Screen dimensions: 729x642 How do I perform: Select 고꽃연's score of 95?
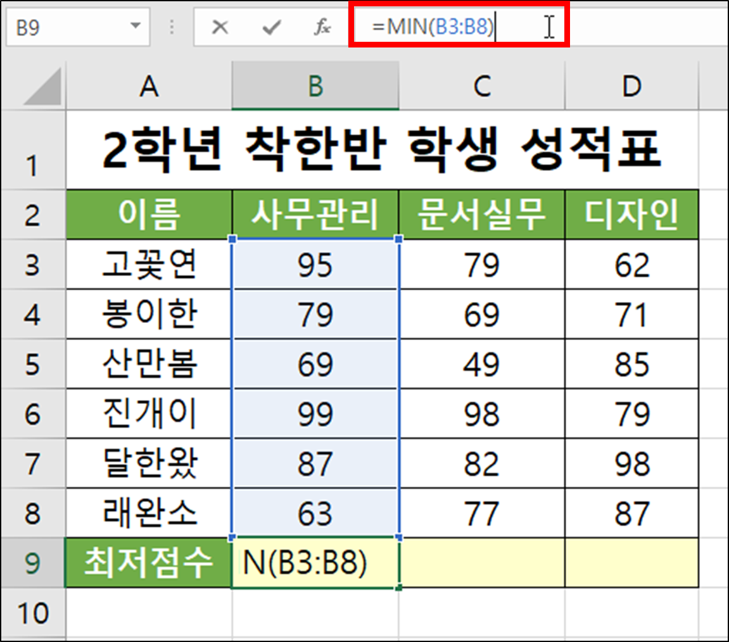pyautogui.click(x=316, y=265)
